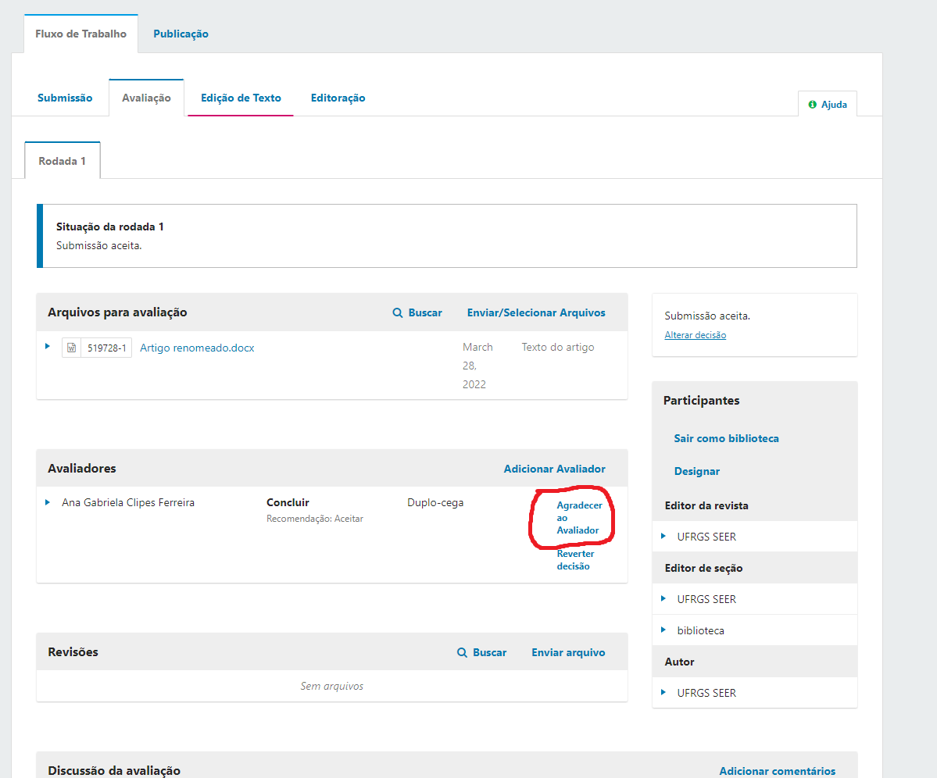Switch to the Publicação tab
The height and width of the screenshot is (778, 937).
pos(181,34)
